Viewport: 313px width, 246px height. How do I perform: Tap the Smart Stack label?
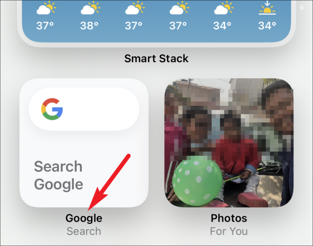tap(156, 59)
